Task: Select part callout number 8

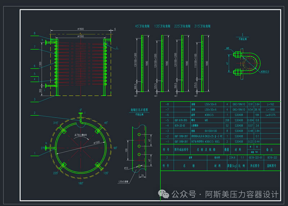Action: (x=34, y=33)
